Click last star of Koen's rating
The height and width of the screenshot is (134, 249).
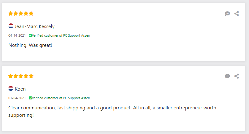coord(31,76)
